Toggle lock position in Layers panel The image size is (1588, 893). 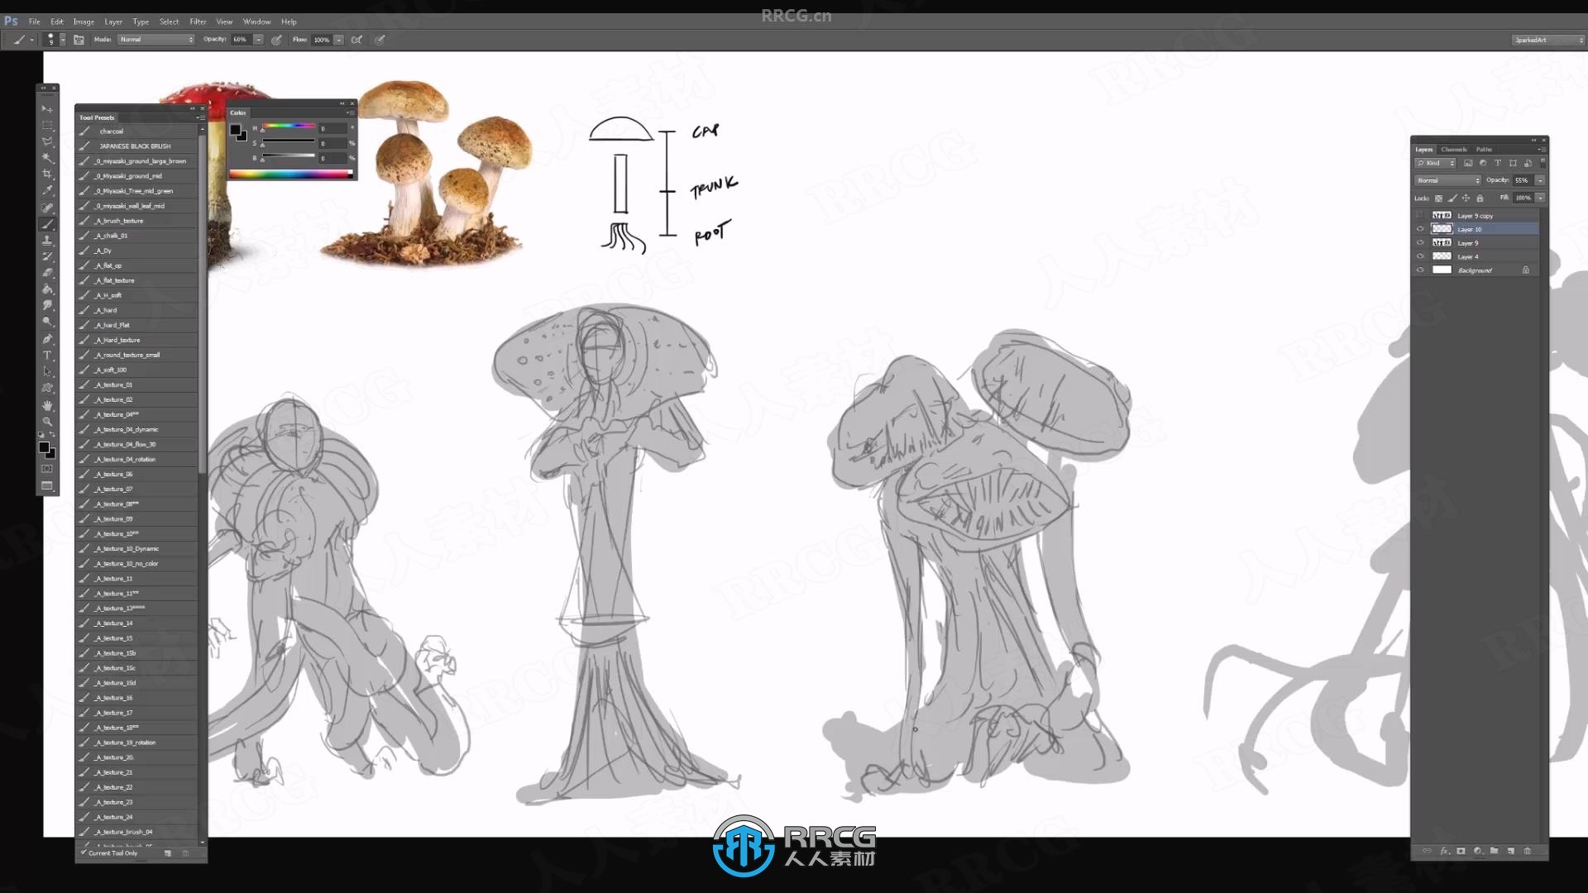pyautogui.click(x=1466, y=198)
